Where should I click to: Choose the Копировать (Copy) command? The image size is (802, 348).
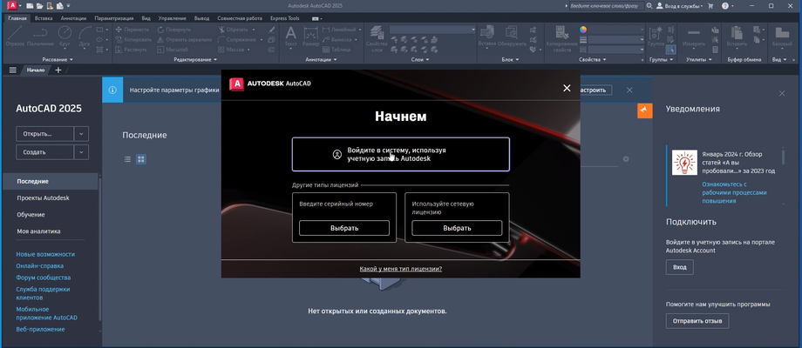click(133, 39)
